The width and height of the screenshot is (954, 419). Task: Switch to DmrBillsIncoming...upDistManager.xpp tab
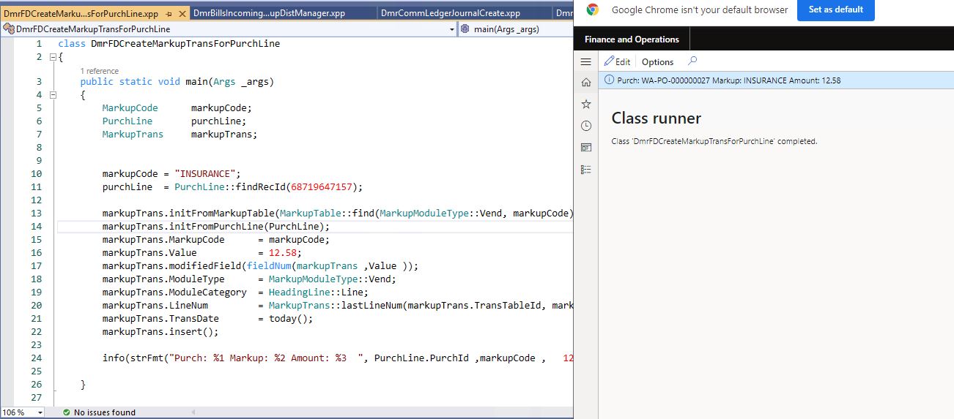[270, 13]
